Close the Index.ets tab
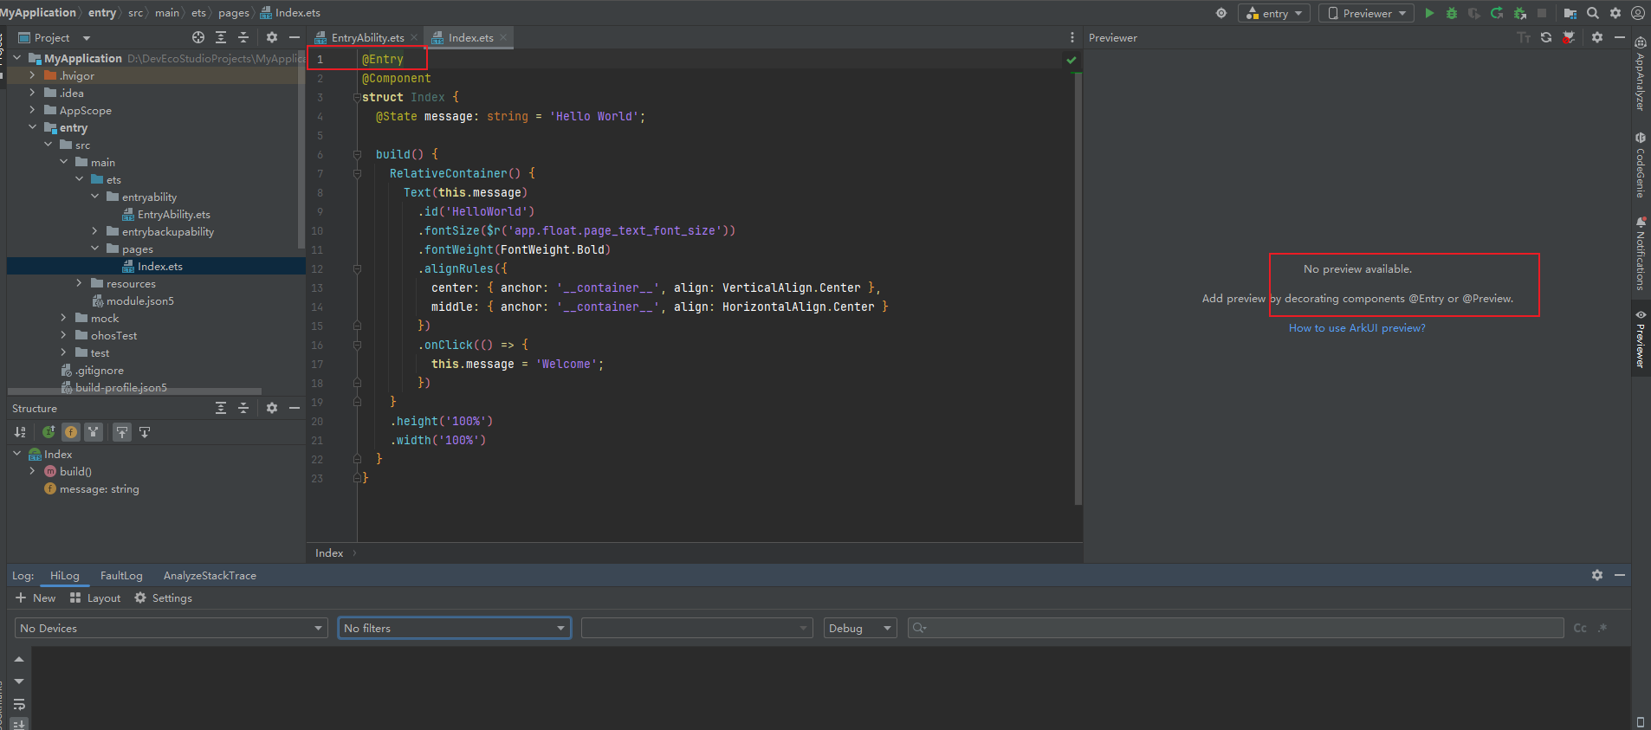The height and width of the screenshot is (730, 1651). pos(503,37)
